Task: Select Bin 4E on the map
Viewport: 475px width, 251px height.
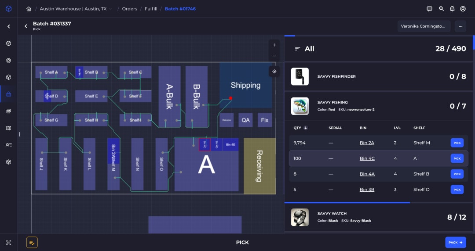Action: tap(230, 144)
